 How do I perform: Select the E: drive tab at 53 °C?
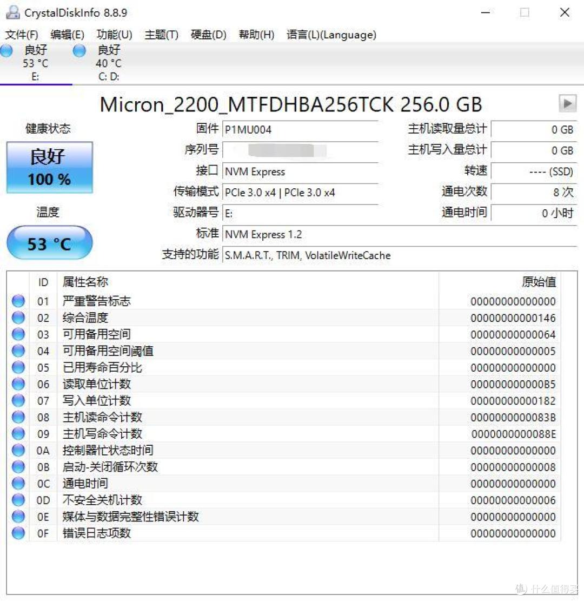(x=36, y=63)
